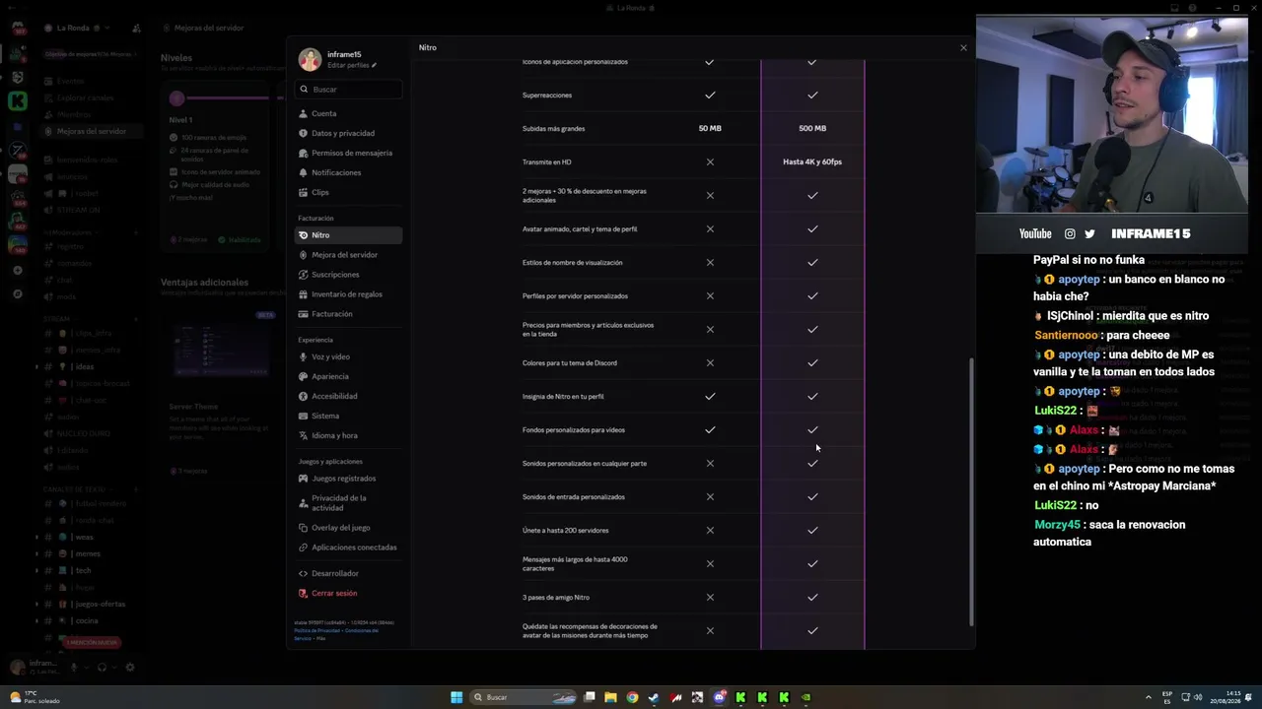The height and width of the screenshot is (709, 1262).
Task: Click the Nvidia icon in the taskbar
Action: (x=806, y=697)
